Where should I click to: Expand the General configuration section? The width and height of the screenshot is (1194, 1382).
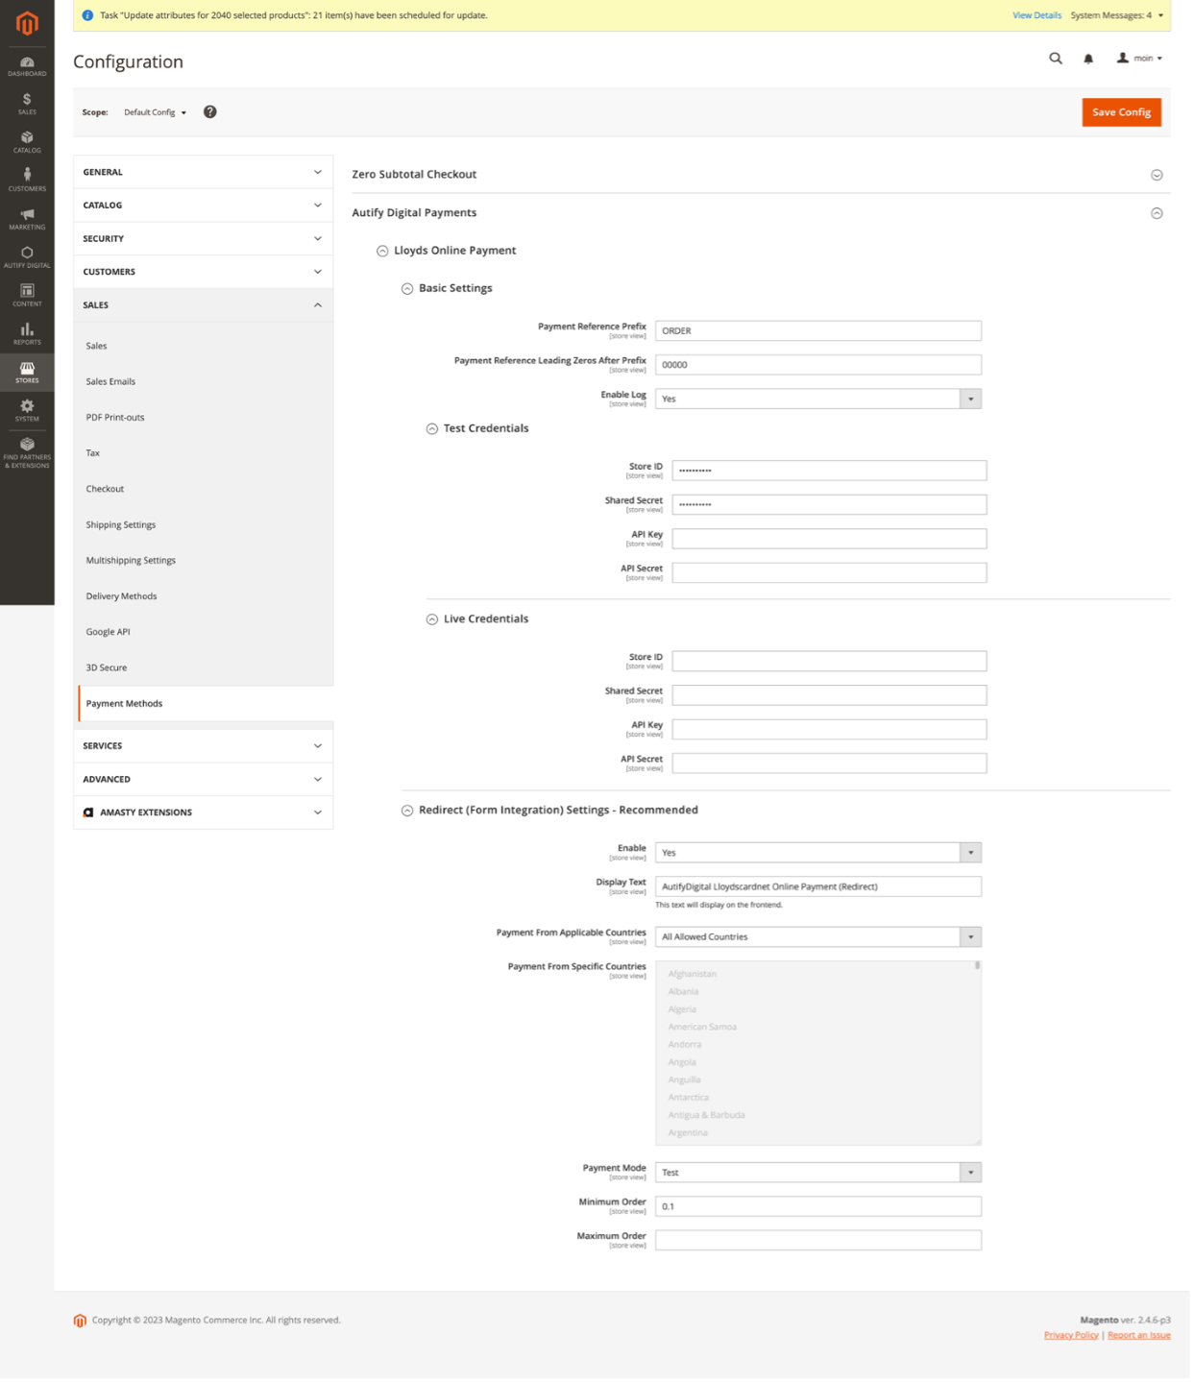point(203,173)
